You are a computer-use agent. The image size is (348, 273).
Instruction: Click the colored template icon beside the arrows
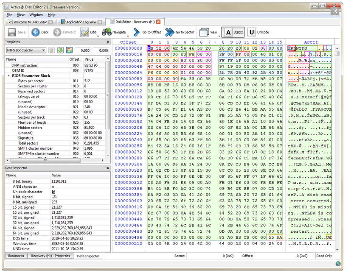coord(69,50)
